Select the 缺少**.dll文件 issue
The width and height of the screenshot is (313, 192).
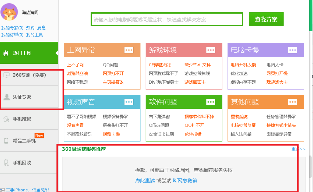tap(198, 65)
